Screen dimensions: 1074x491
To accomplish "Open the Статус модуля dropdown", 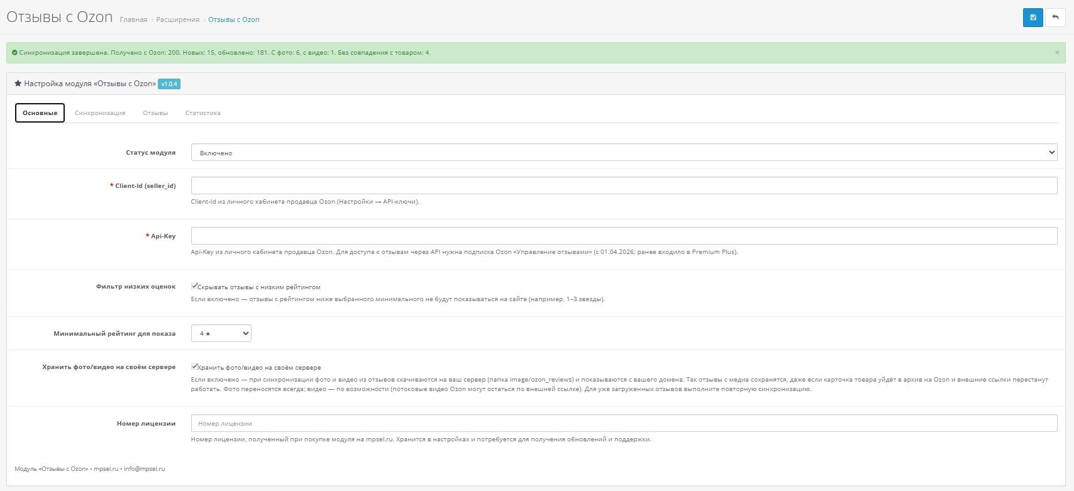I will (x=624, y=152).
